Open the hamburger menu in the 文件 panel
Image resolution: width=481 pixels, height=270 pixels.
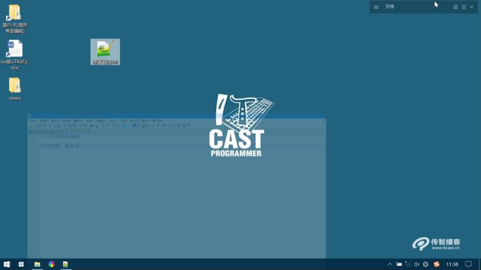[376, 7]
